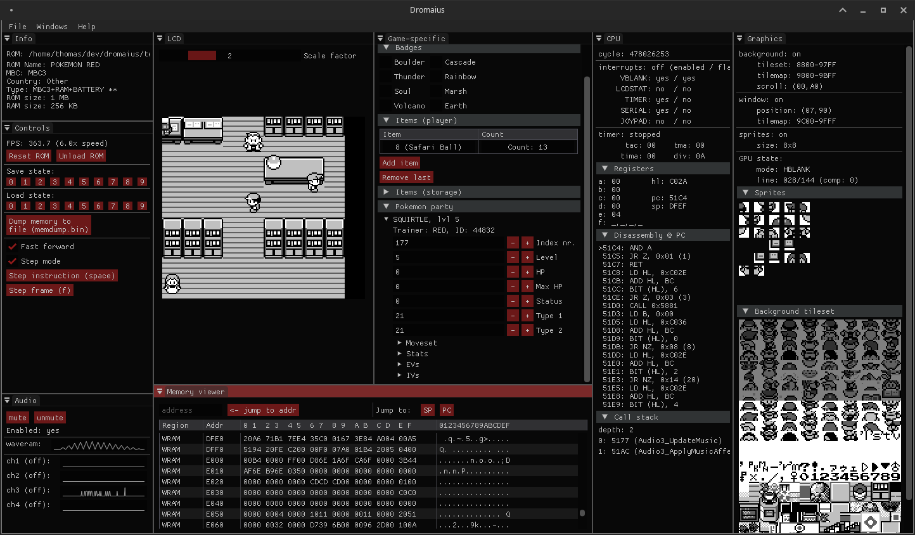The height and width of the screenshot is (535, 915).
Task: Load state from slot 3
Action: [54, 206]
